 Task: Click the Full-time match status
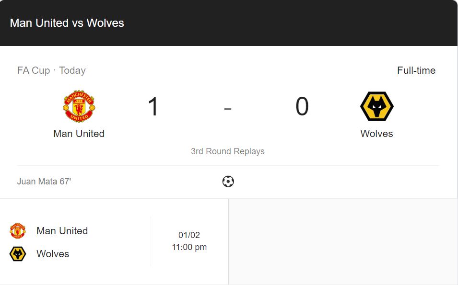[x=416, y=70]
